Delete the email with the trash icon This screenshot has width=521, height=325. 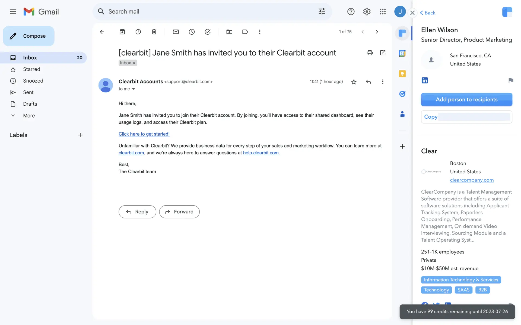click(x=154, y=32)
